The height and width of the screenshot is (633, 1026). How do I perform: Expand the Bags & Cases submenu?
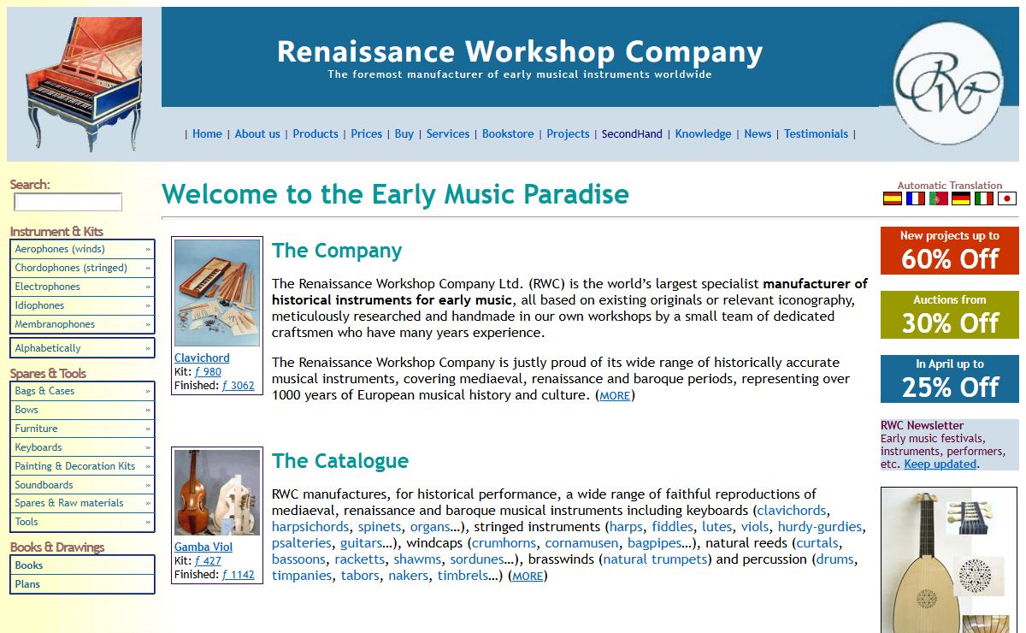(82, 391)
